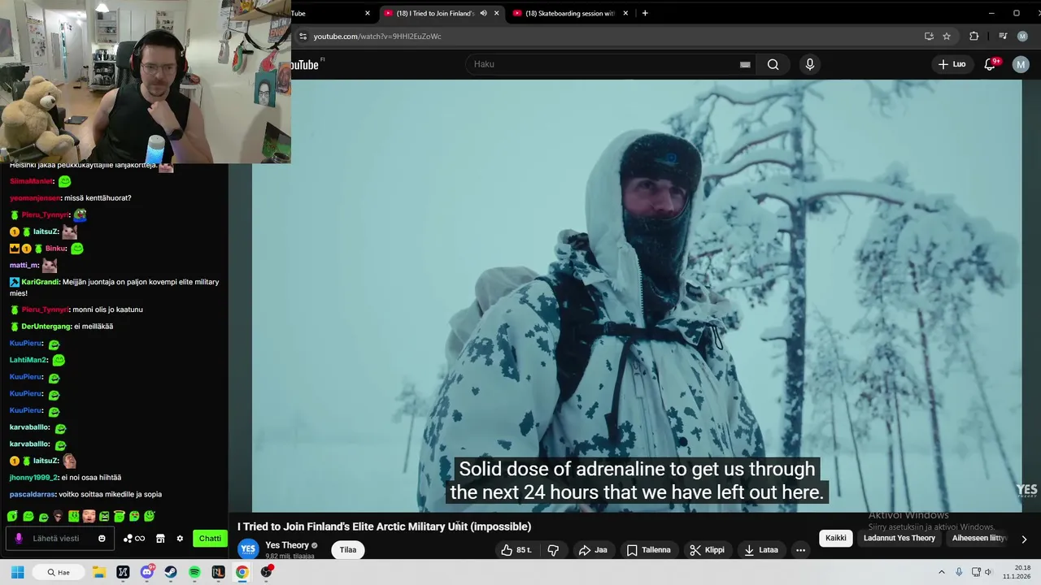This screenshot has height=585, width=1041.
Task: Select the I Tried to Join Finland's tab
Action: point(435,13)
